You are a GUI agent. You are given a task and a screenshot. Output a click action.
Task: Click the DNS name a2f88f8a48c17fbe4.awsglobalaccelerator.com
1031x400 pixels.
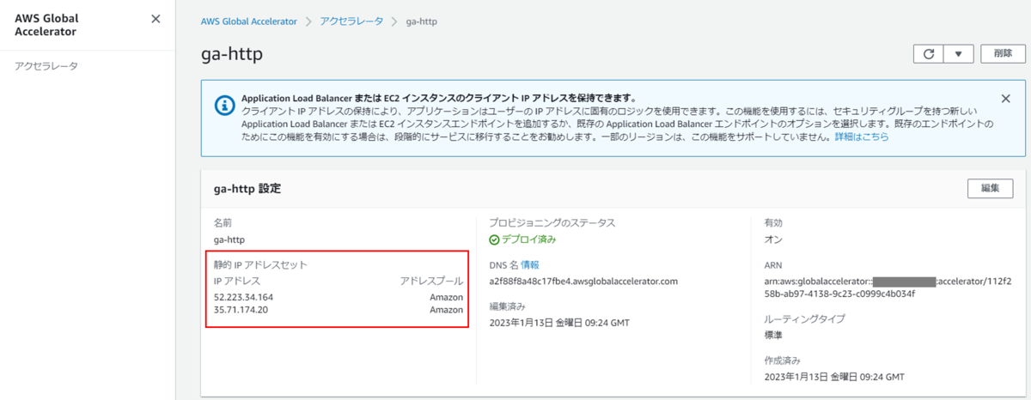[x=583, y=281]
